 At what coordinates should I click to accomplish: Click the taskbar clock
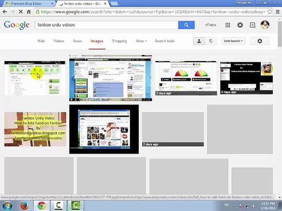click(268, 206)
